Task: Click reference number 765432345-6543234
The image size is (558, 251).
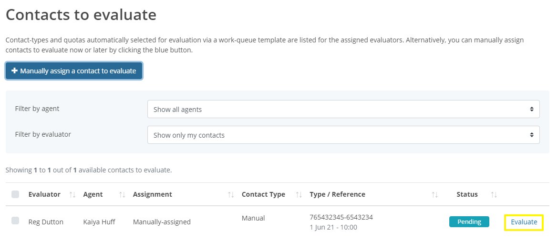Action: [341, 217]
